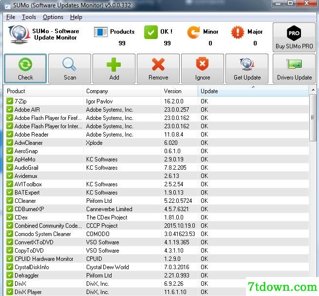Click the orange Minor updates icon
Viewport: 319px width, 296px height.
tap(193, 32)
